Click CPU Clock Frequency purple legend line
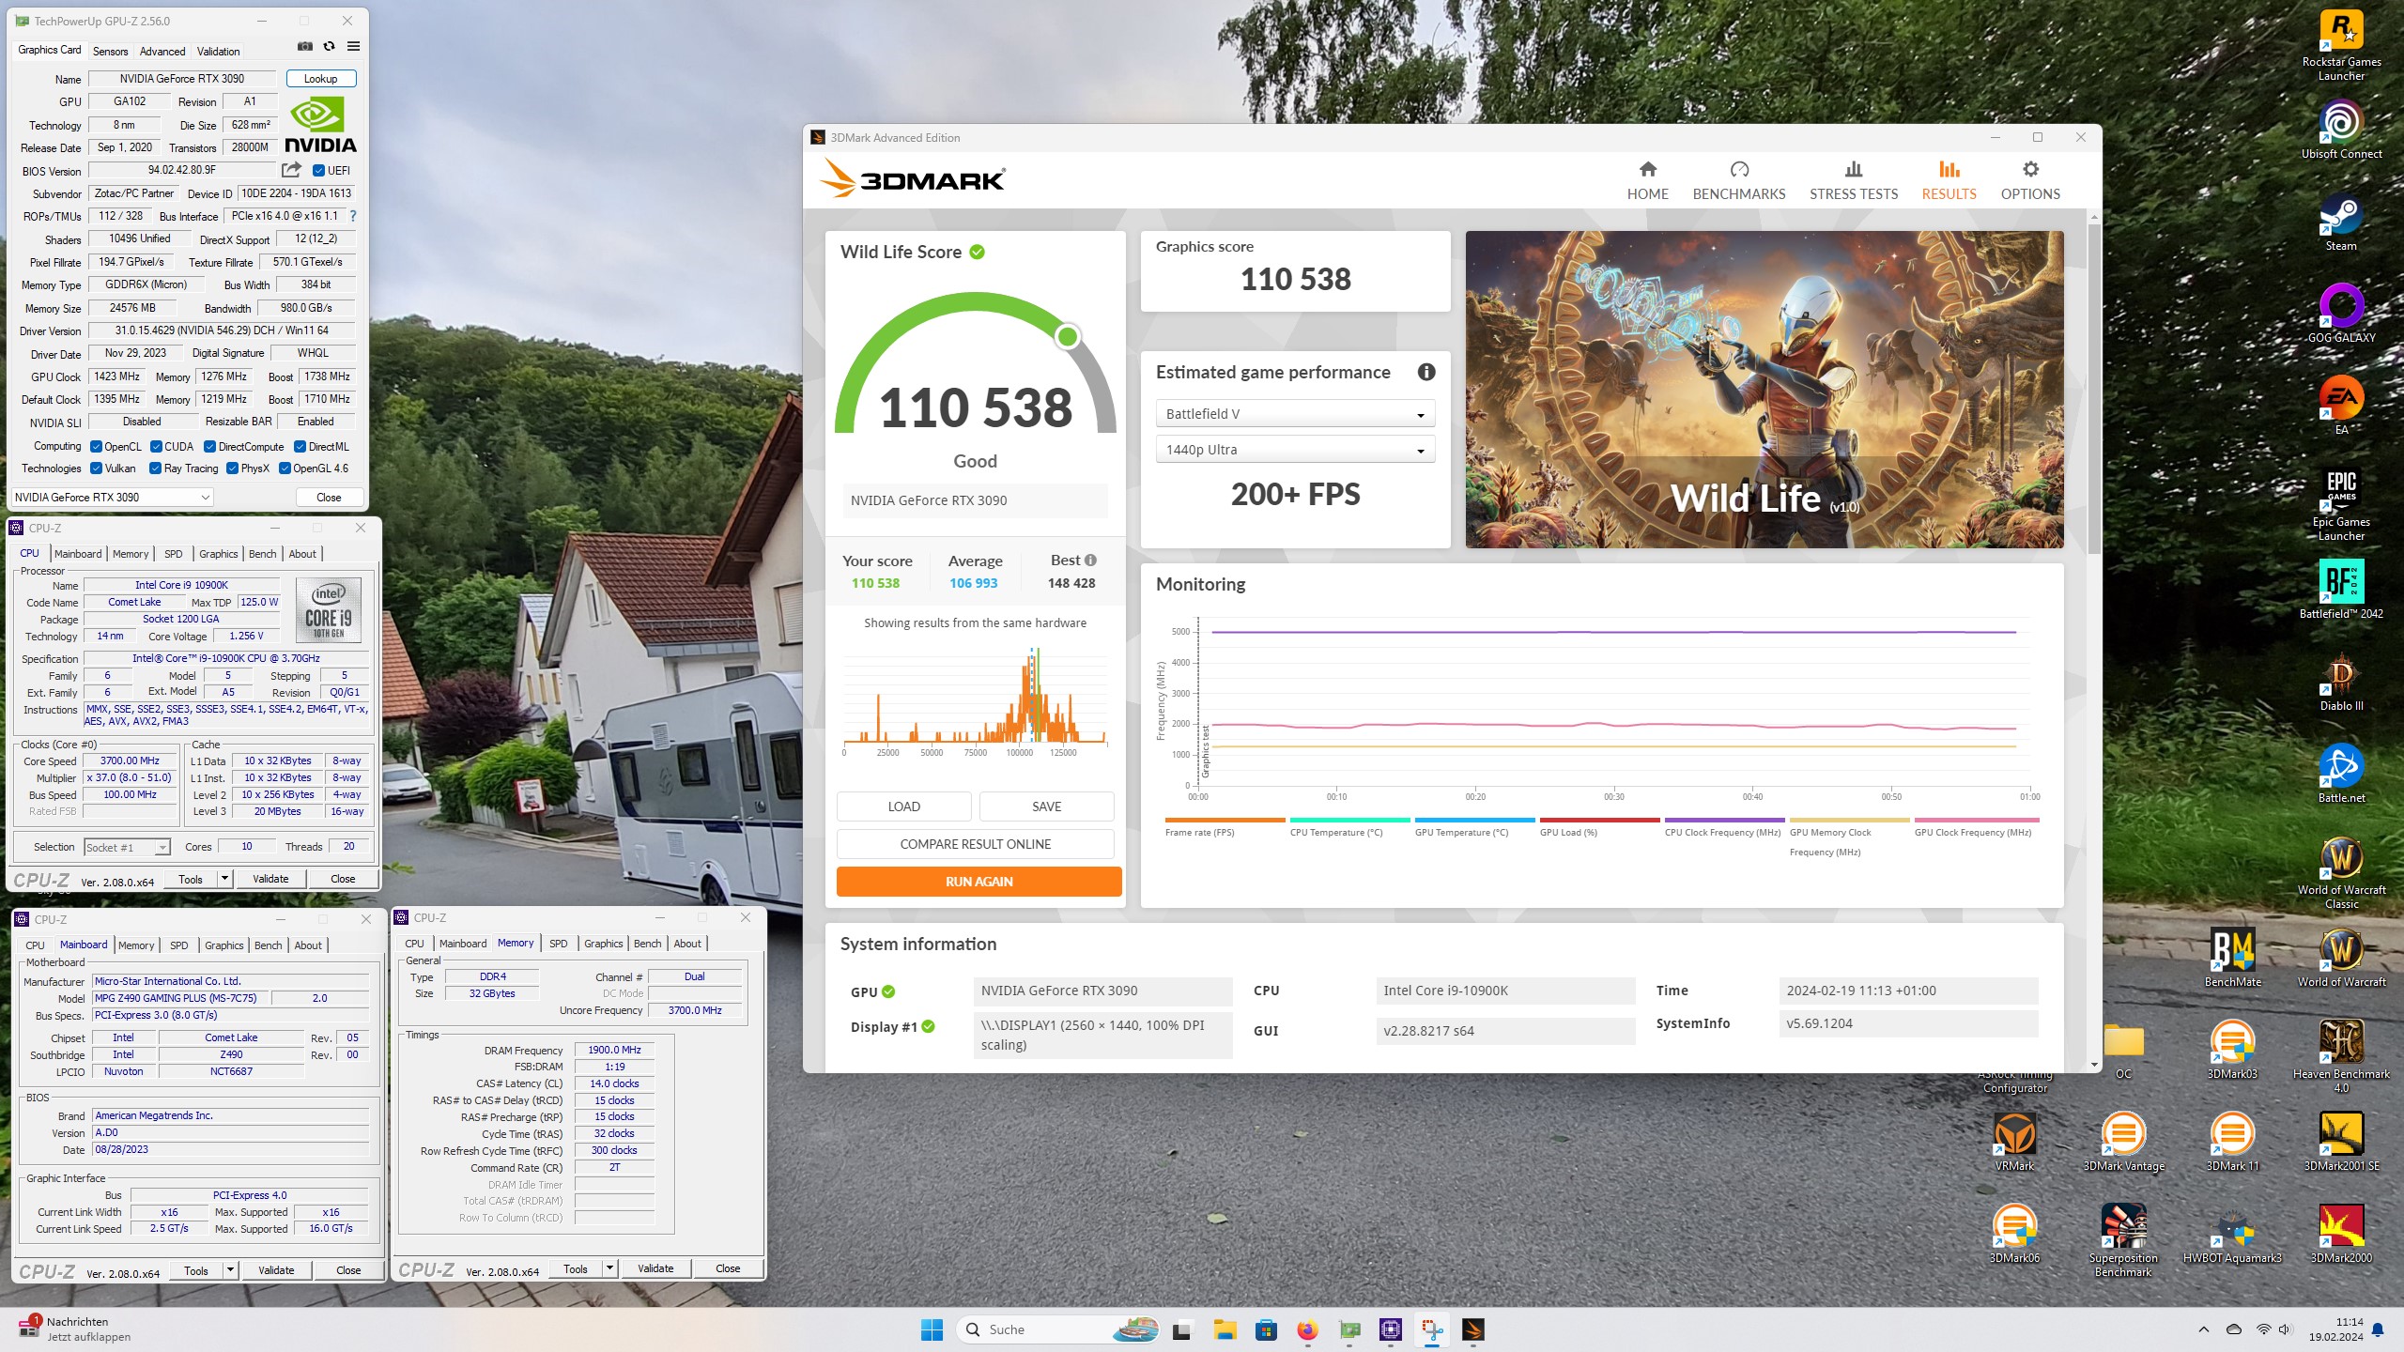 pos(1723,820)
